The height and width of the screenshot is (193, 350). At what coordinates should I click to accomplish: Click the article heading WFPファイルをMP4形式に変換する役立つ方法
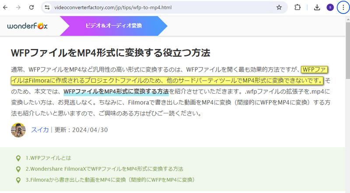point(110,53)
